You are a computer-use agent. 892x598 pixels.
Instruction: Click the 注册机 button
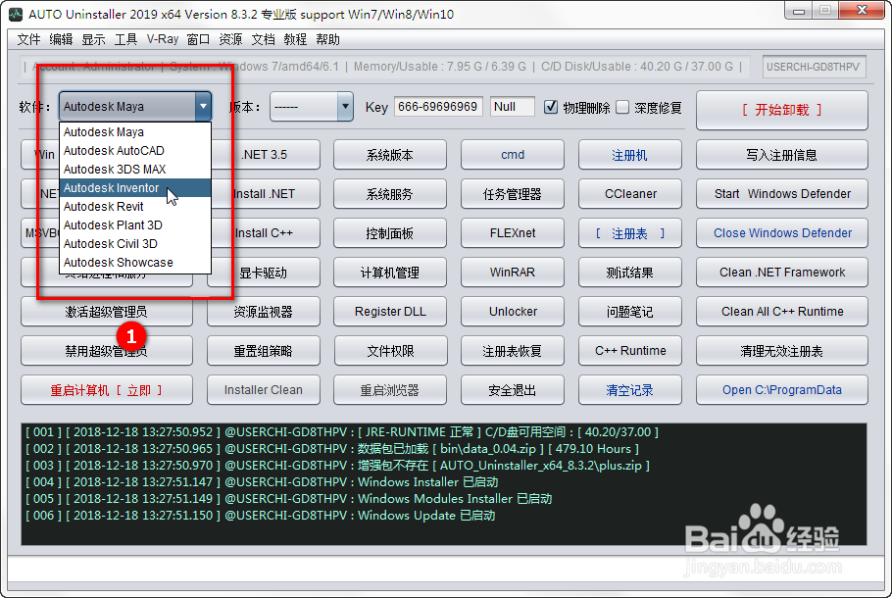pyautogui.click(x=629, y=155)
